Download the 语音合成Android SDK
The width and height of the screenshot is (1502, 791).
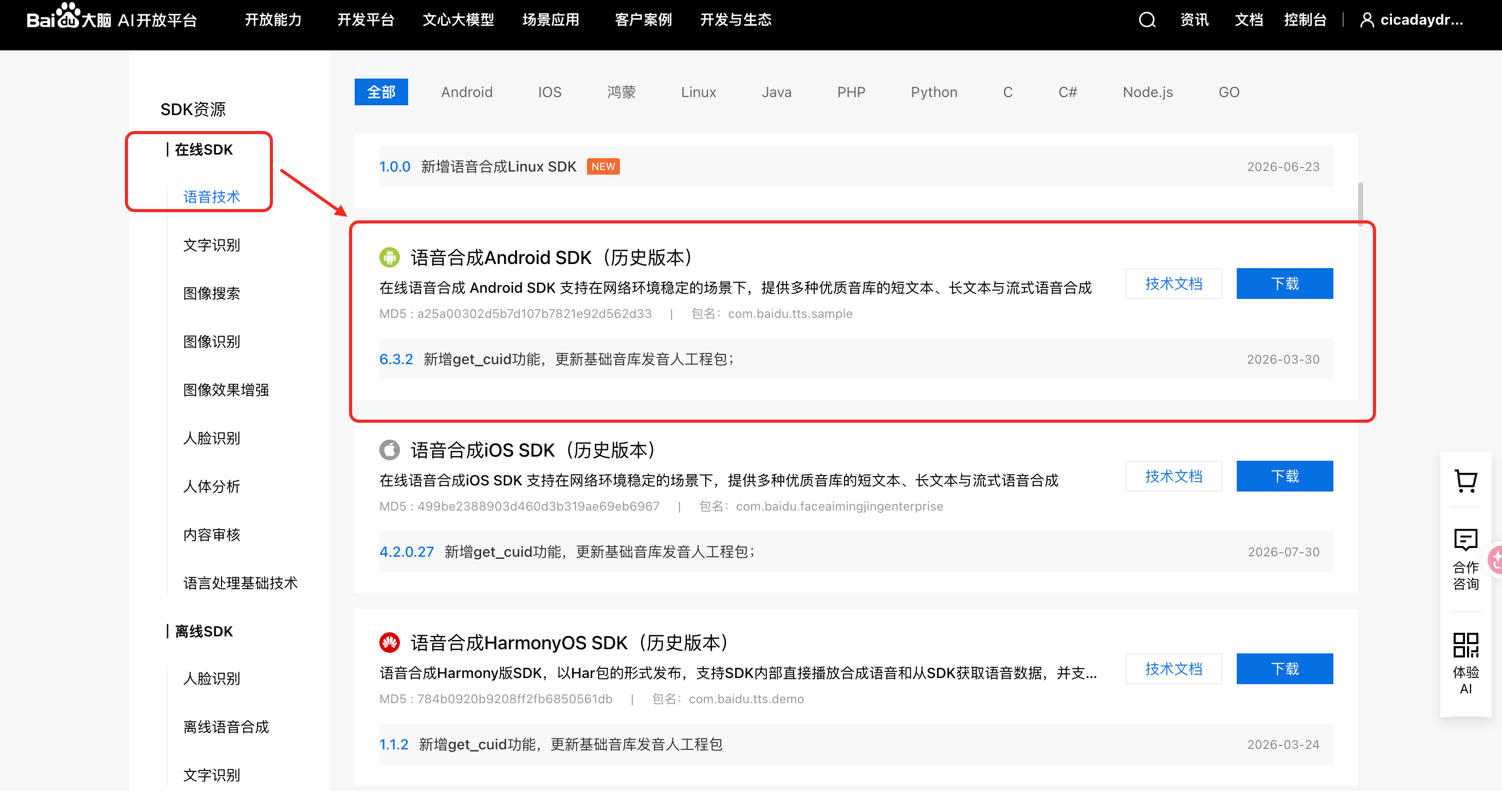1285,284
